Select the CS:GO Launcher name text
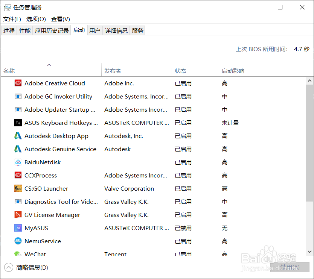The height and width of the screenshot is (279, 314). coord(46,189)
